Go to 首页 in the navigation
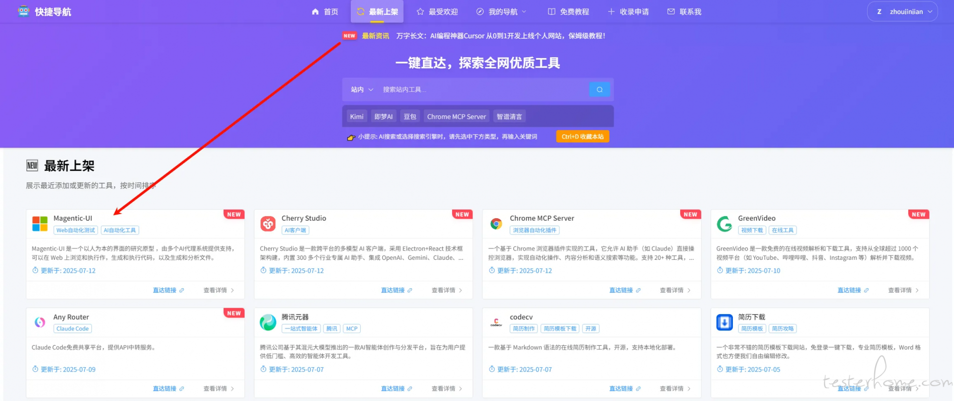 point(325,11)
